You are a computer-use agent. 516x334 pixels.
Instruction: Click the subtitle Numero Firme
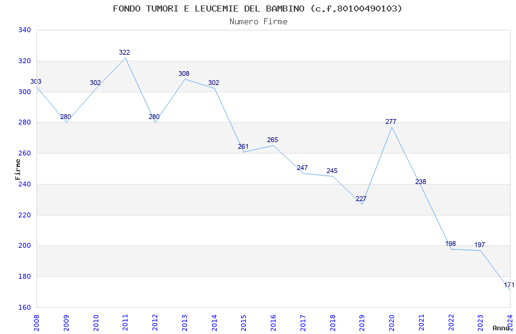[x=258, y=22]
